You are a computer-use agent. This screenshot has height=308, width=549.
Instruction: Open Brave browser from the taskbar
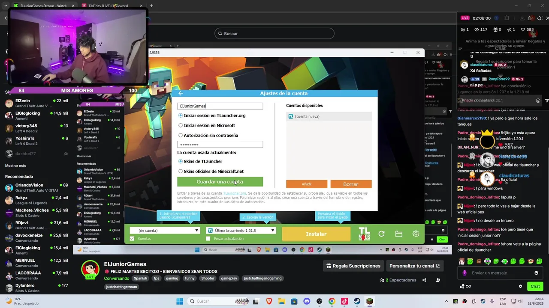coord(269,301)
